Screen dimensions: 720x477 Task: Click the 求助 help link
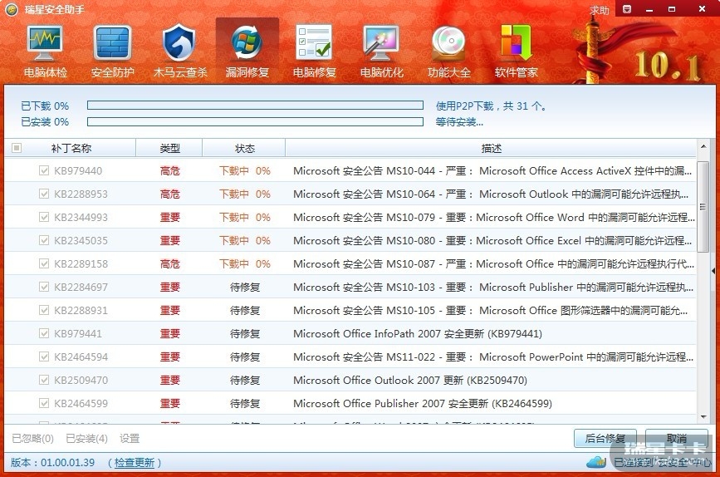600,10
